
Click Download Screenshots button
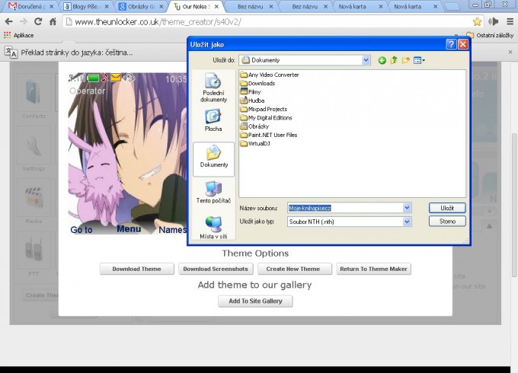[216, 269]
